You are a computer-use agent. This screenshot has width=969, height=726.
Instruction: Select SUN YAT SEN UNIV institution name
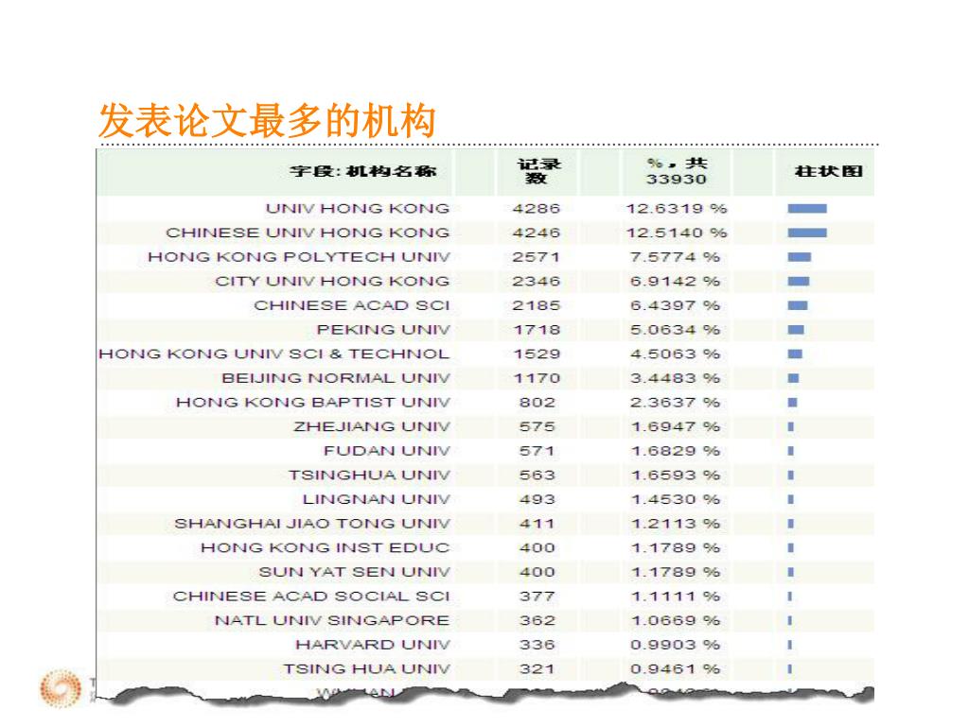pyautogui.click(x=354, y=572)
